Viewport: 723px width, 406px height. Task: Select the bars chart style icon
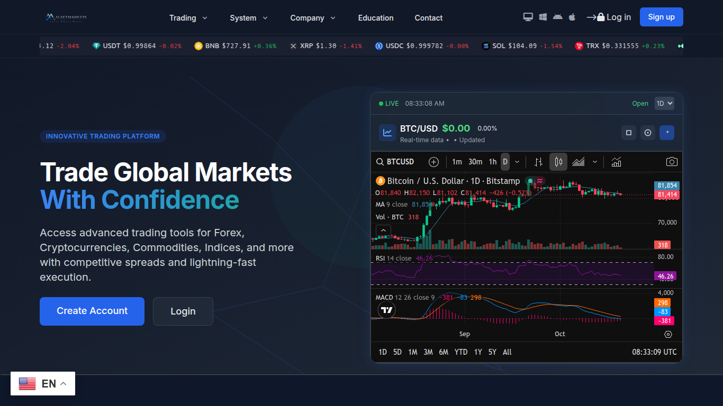(538, 162)
